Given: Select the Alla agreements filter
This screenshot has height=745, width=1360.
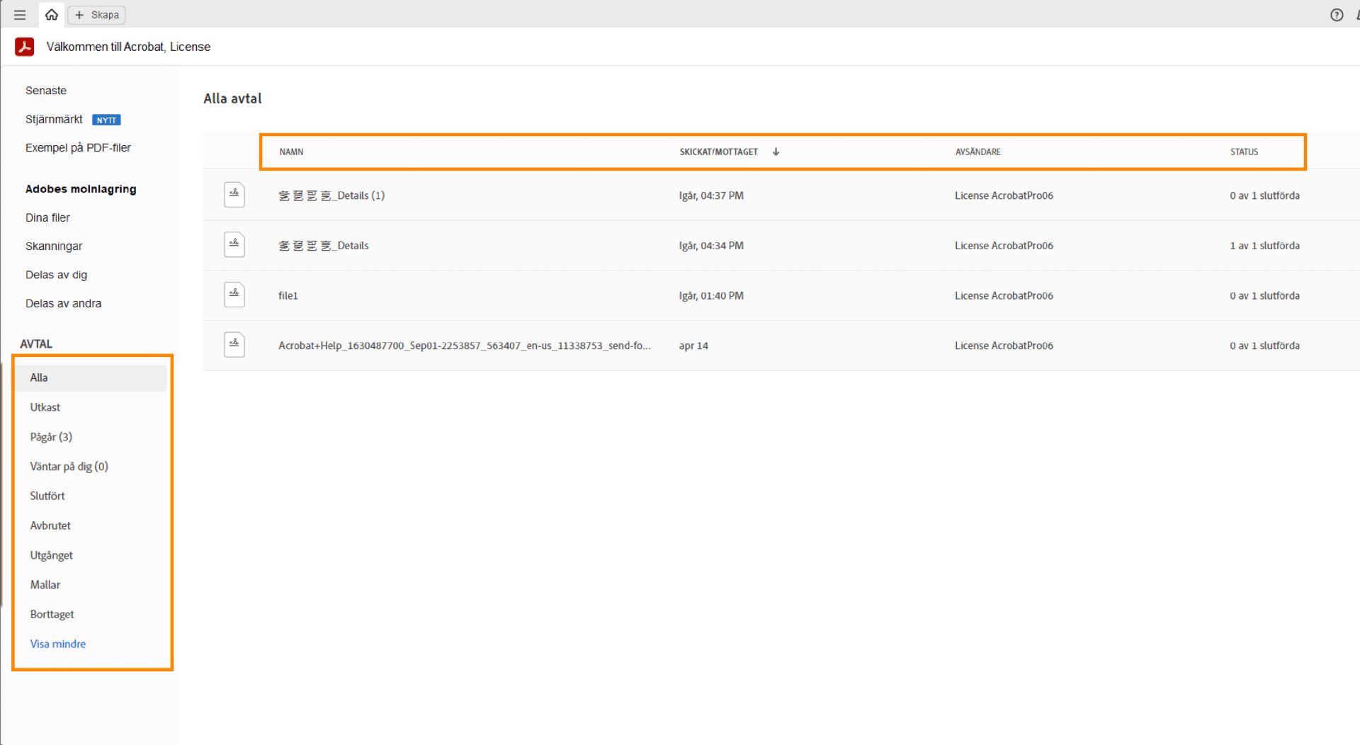Looking at the screenshot, I should pos(91,378).
